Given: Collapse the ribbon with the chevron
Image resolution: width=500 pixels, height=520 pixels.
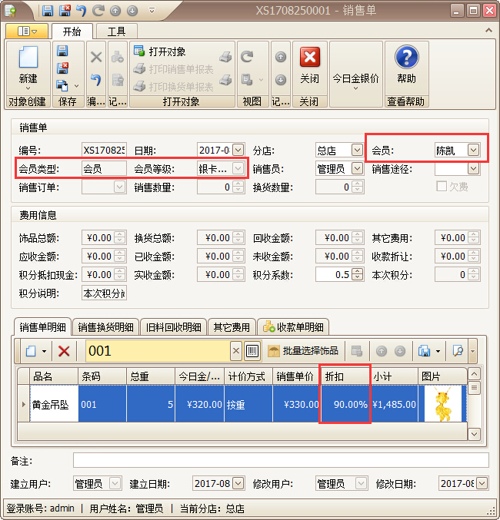Looking at the screenshot, I should (x=488, y=30).
